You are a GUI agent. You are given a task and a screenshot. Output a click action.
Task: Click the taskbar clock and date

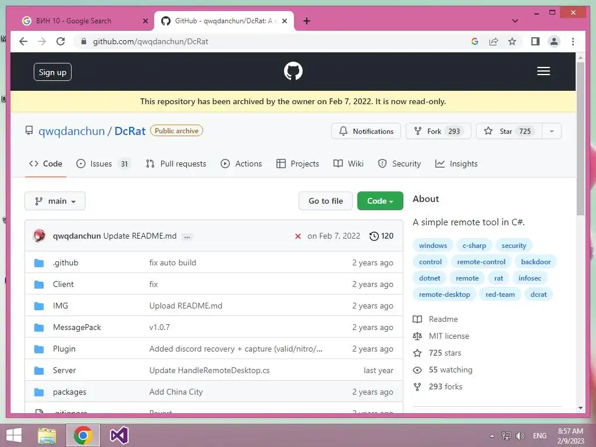click(570, 435)
